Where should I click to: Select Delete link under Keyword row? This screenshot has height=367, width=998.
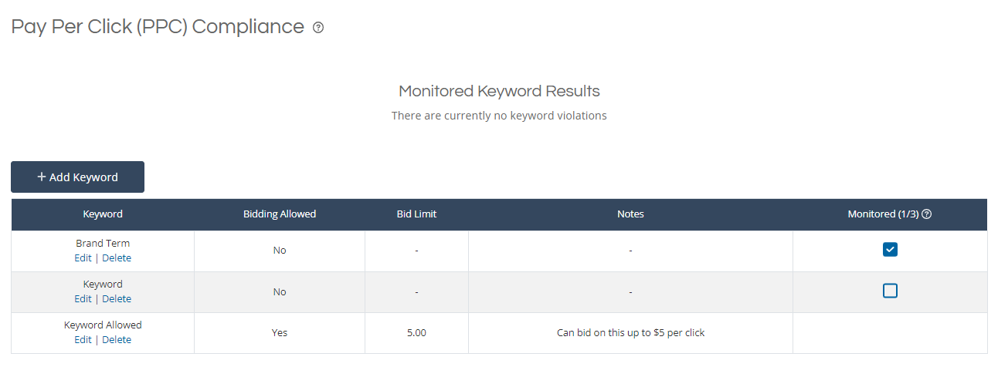click(117, 299)
